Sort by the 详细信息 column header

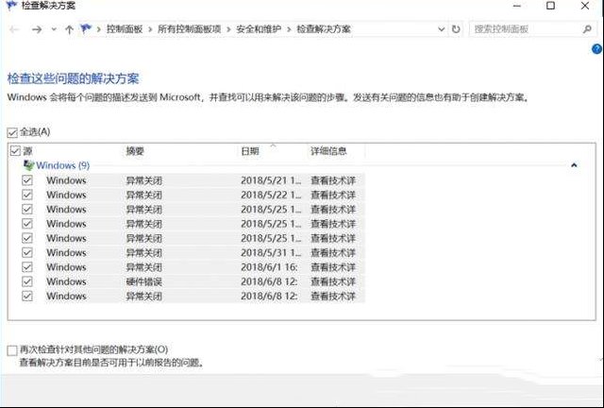click(x=328, y=151)
